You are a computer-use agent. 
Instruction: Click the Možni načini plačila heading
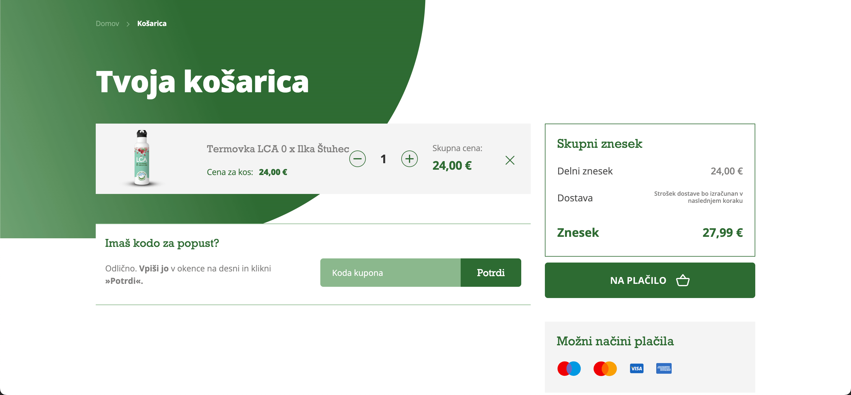615,341
